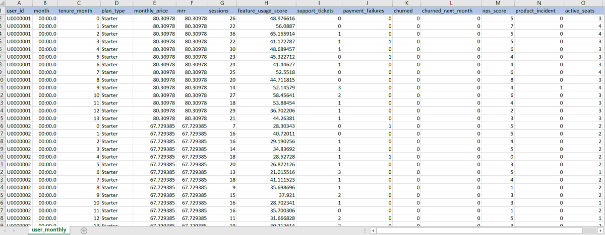Select column B header
Screen dimensions: 605x235
pos(44,3)
